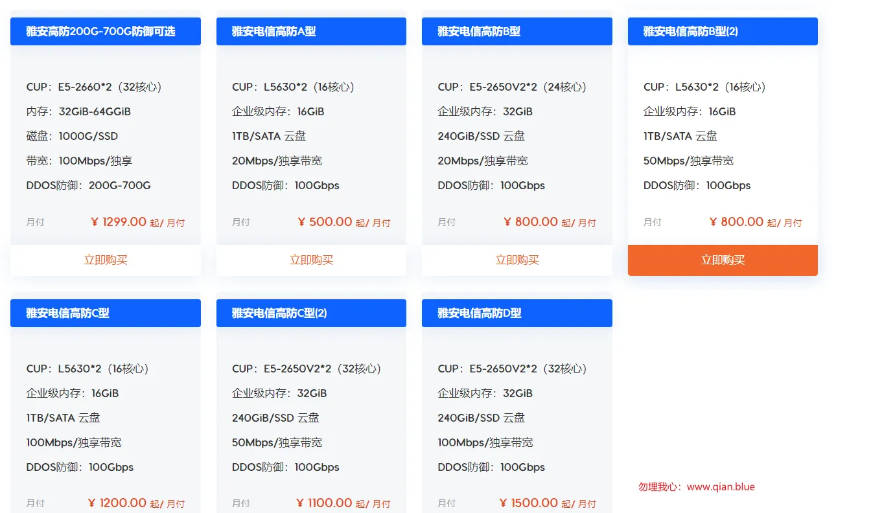Click the text 带宽：100Mbps/独享
Image resolution: width=871 pixels, height=513 pixels.
point(79,161)
